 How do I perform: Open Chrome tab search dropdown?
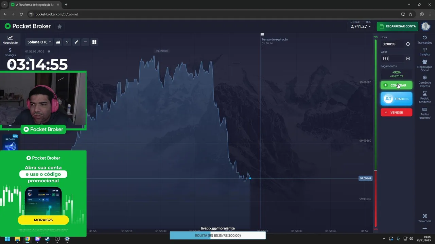[4, 5]
